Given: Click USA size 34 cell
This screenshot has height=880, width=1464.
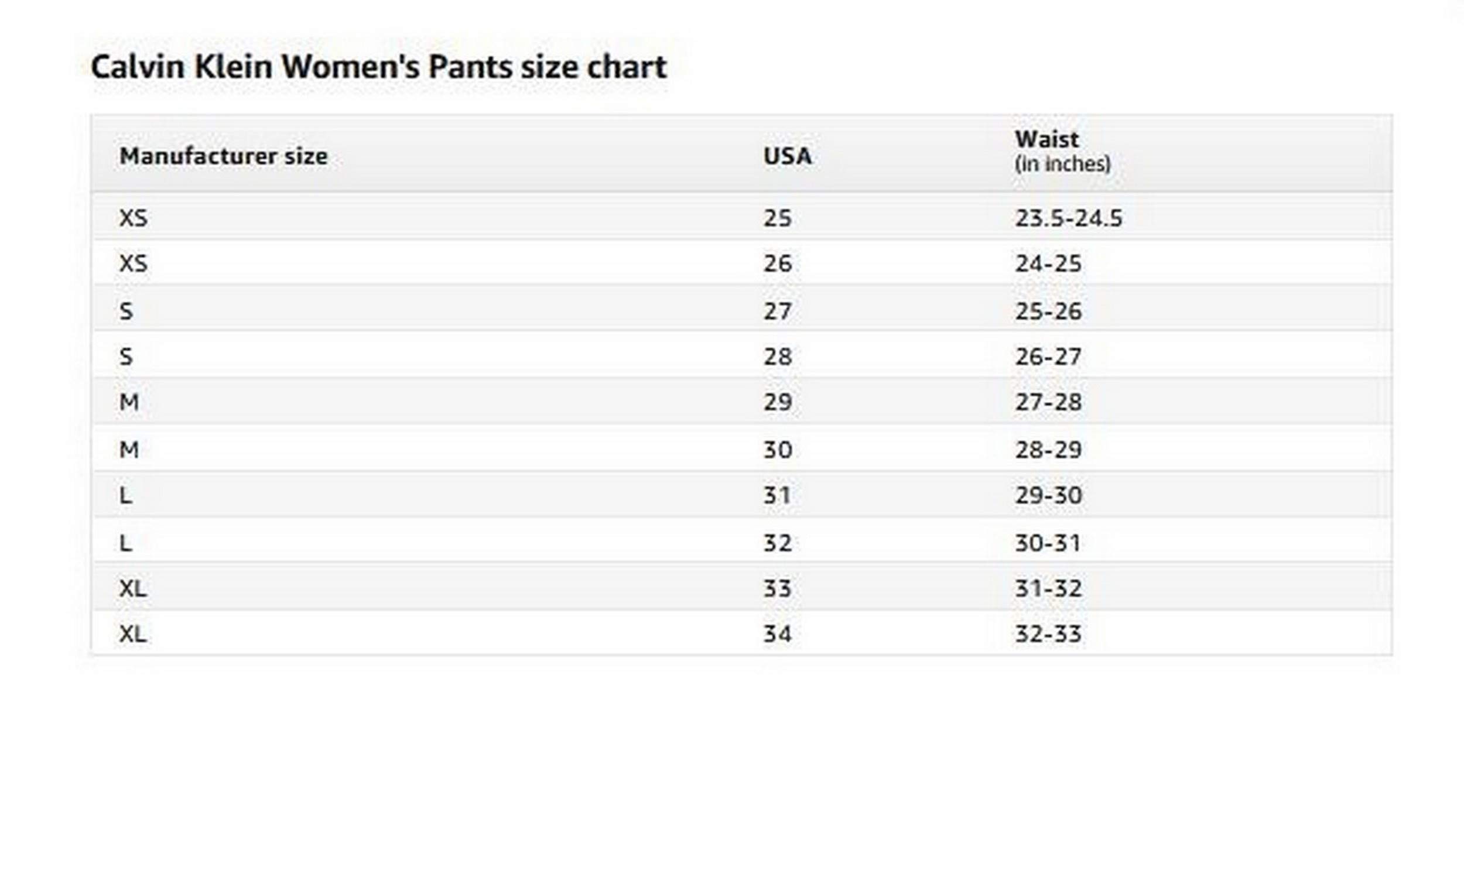Looking at the screenshot, I should [777, 634].
